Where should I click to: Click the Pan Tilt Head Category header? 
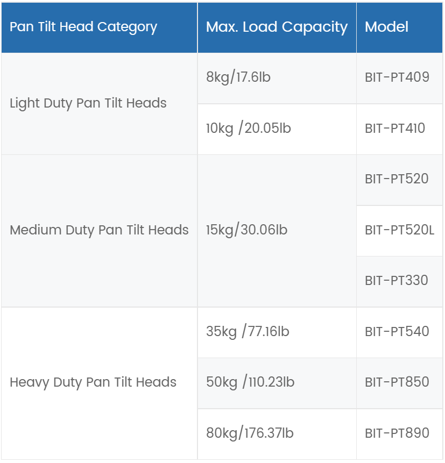[x=100, y=27]
